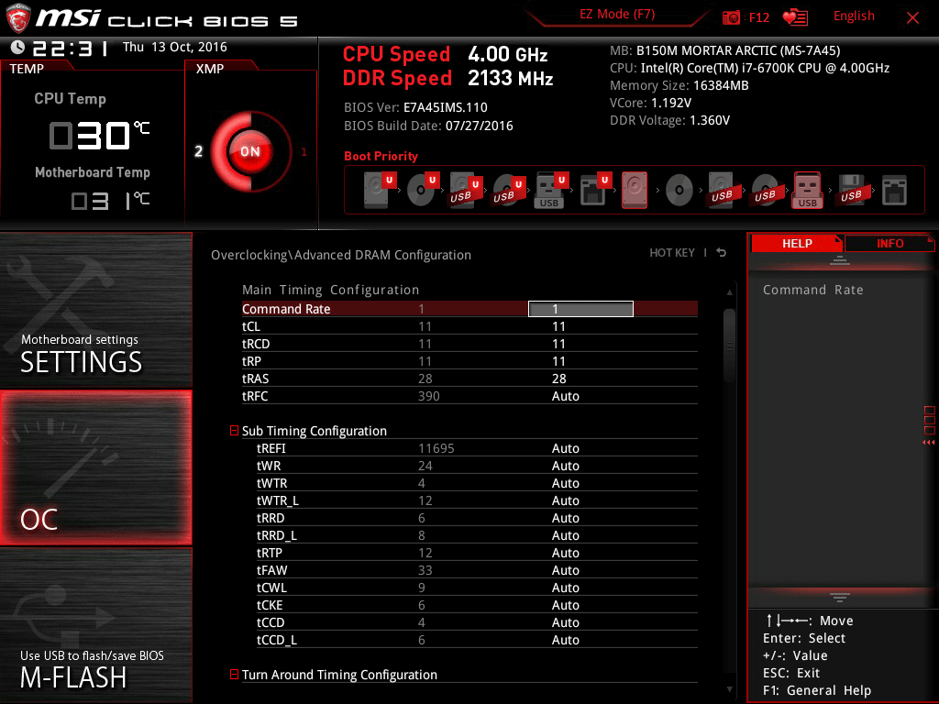Click the highlighted legacy hard disk boot icon

[635, 190]
